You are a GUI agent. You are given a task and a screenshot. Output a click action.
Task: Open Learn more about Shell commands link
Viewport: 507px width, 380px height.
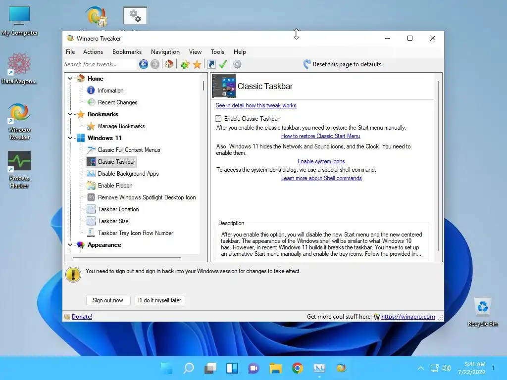pyautogui.click(x=321, y=178)
